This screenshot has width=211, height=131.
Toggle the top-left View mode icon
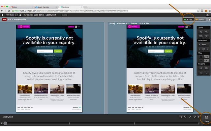point(201,57)
